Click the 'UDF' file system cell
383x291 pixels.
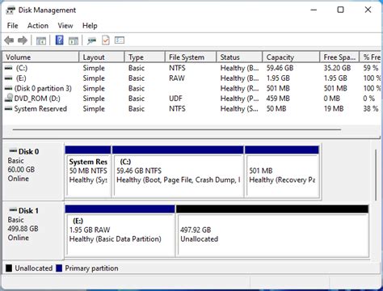click(x=175, y=99)
